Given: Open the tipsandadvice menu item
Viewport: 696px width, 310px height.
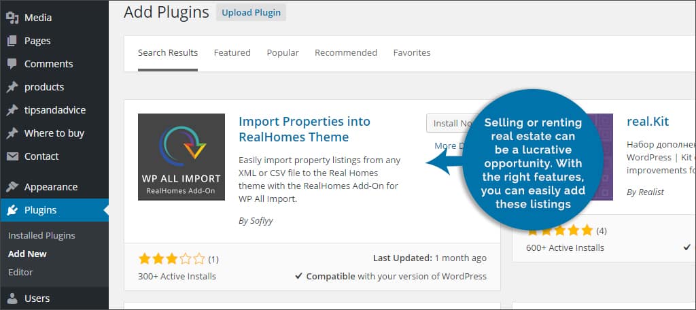Looking at the screenshot, I should (54, 110).
